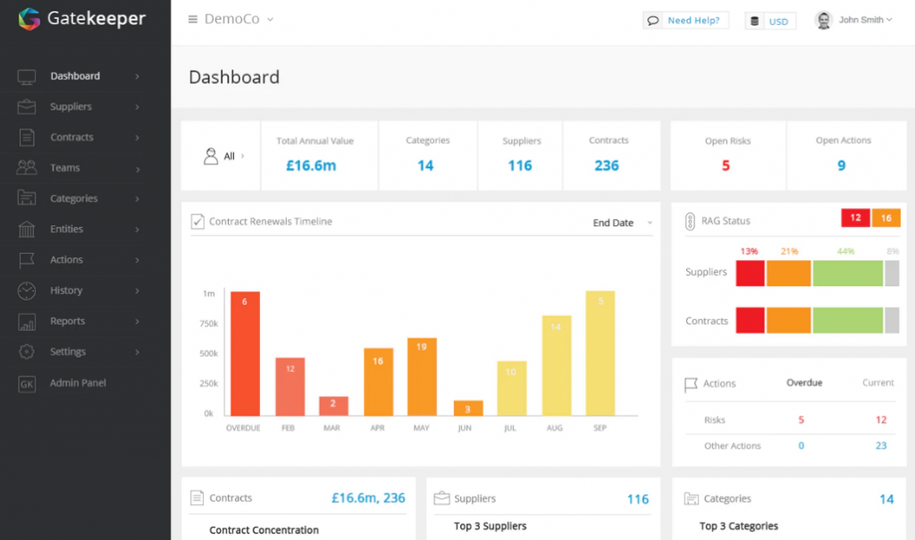
Task: Click the History icon in the sidebar
Action: (x=27, y=291)
